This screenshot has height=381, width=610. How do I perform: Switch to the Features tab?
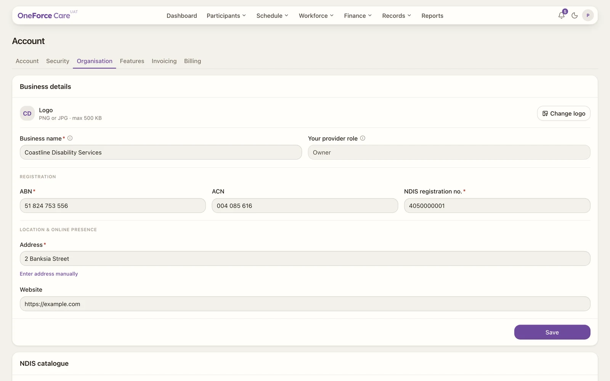[x=132, y=61]
